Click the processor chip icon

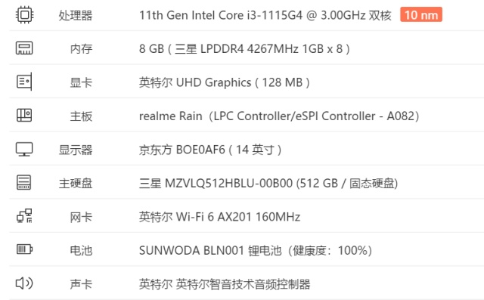click(x=24, y=15)
